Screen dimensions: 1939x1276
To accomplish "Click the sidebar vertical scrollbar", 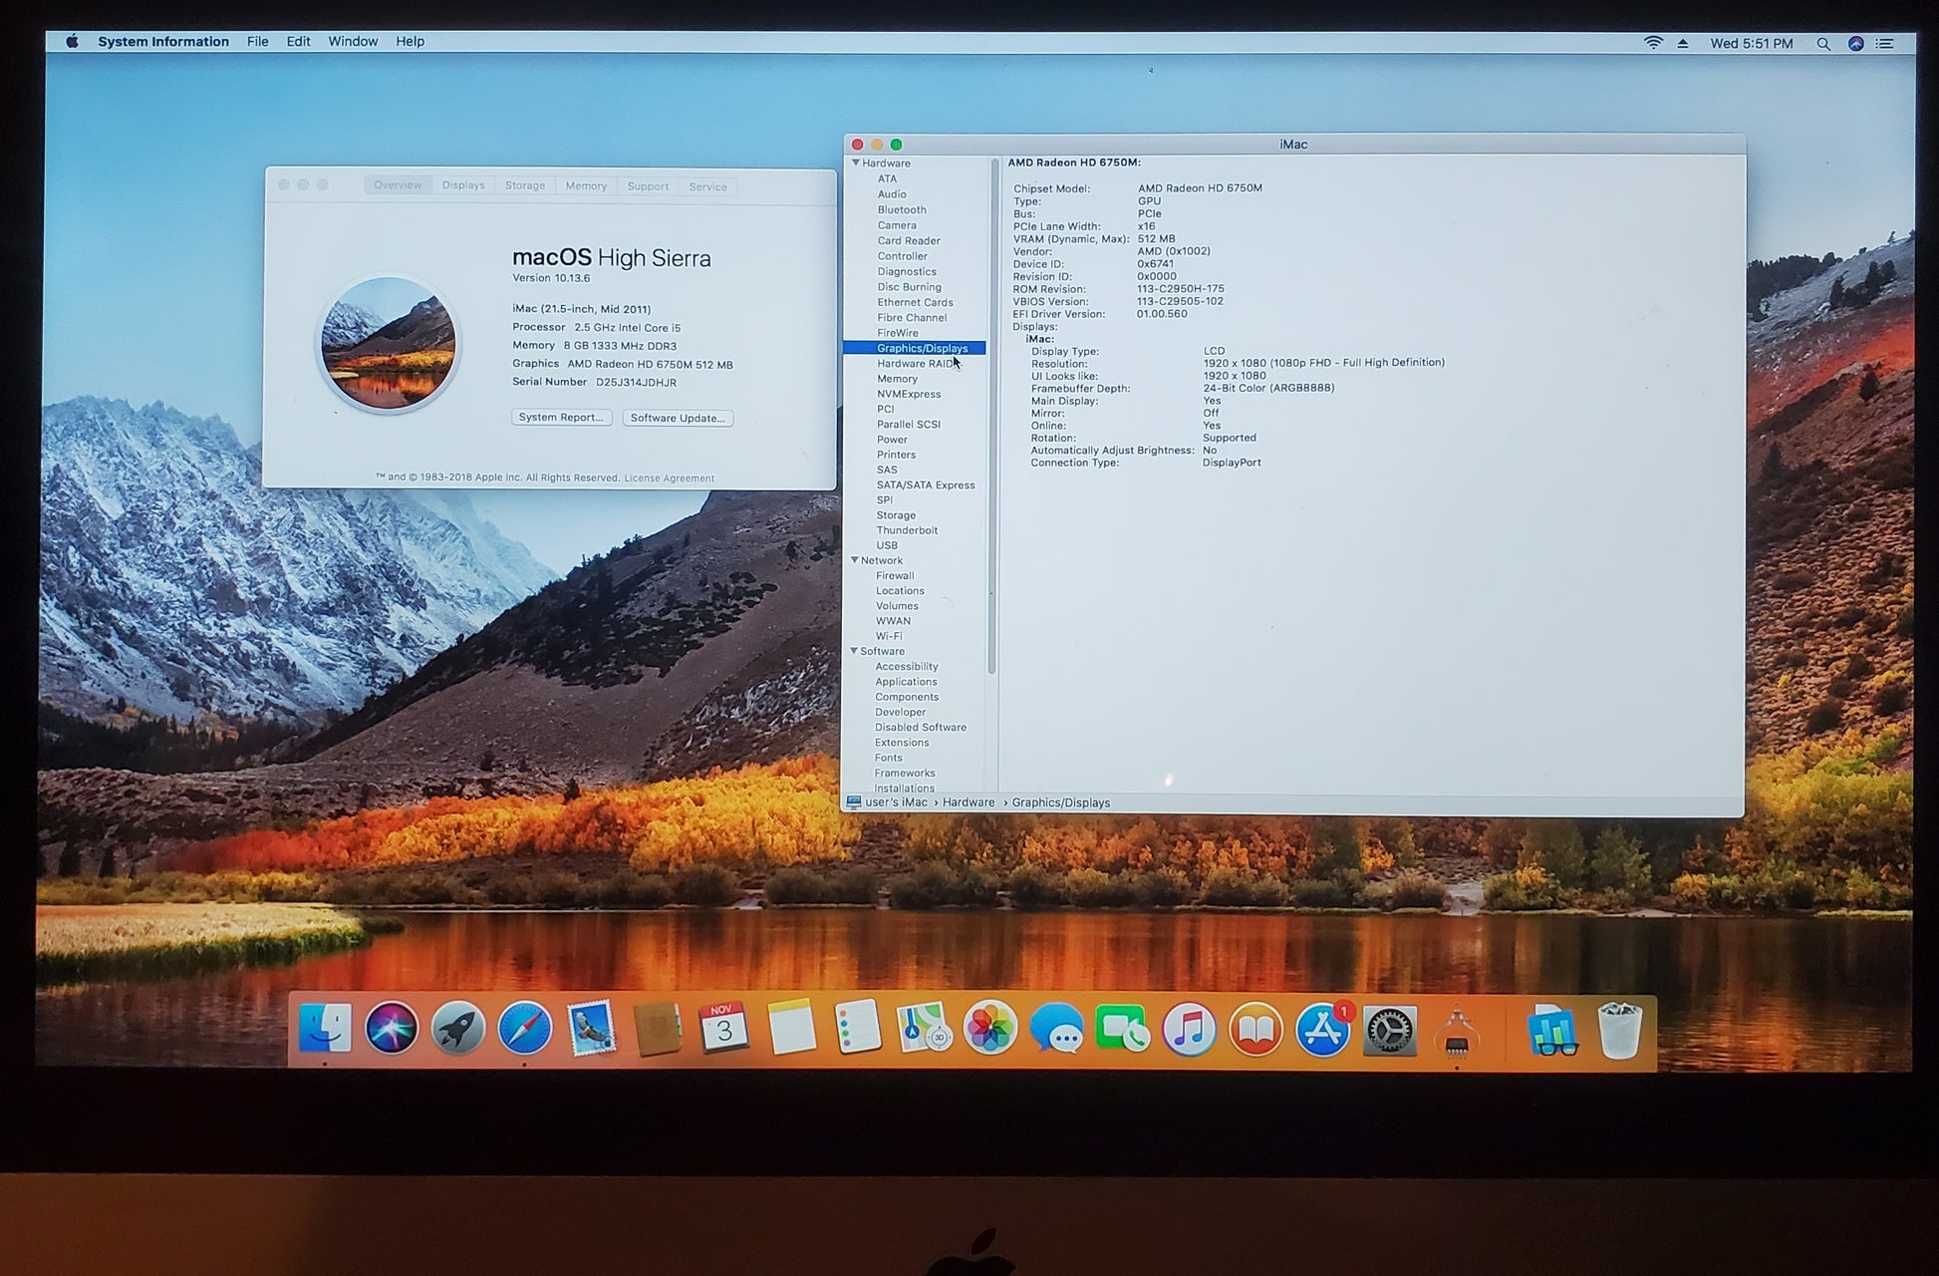I will pyautogui.click(x=991, y=419).
